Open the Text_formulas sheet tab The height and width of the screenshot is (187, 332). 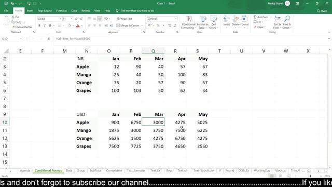coord(136,171)
